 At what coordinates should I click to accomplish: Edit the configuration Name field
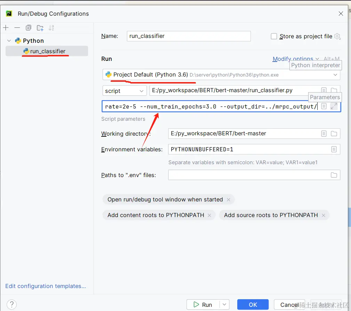coord(189,36)
